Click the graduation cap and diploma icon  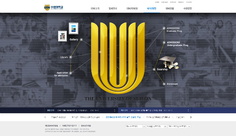169,62
